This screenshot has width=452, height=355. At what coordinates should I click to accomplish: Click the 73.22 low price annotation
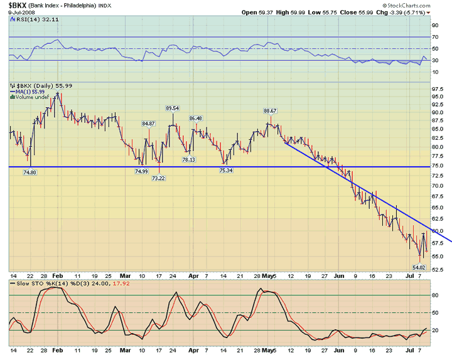(x=159, y=178)
